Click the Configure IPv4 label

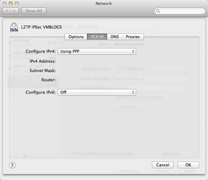coord(41,51)
